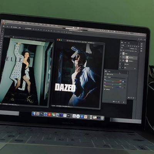Screen dimensions: 154x154
Task: Hide the bottom layer in Layers panel
Action: pyautogui.click(x=120, y=67)
